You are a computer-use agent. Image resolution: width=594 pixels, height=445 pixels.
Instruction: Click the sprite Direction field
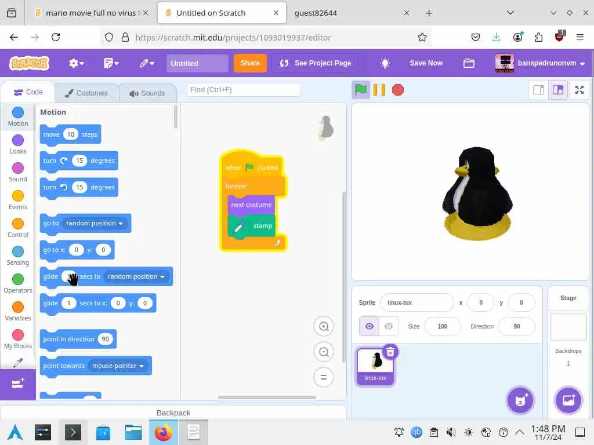517,326
